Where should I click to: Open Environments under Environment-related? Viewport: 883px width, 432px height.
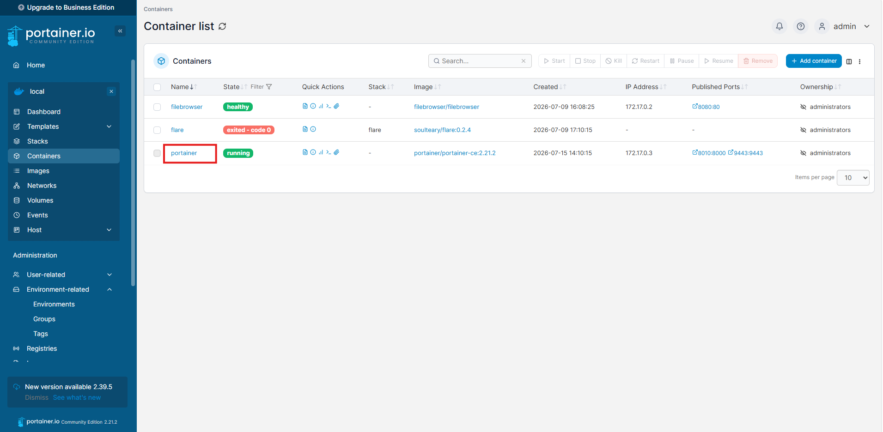point(54,304)
